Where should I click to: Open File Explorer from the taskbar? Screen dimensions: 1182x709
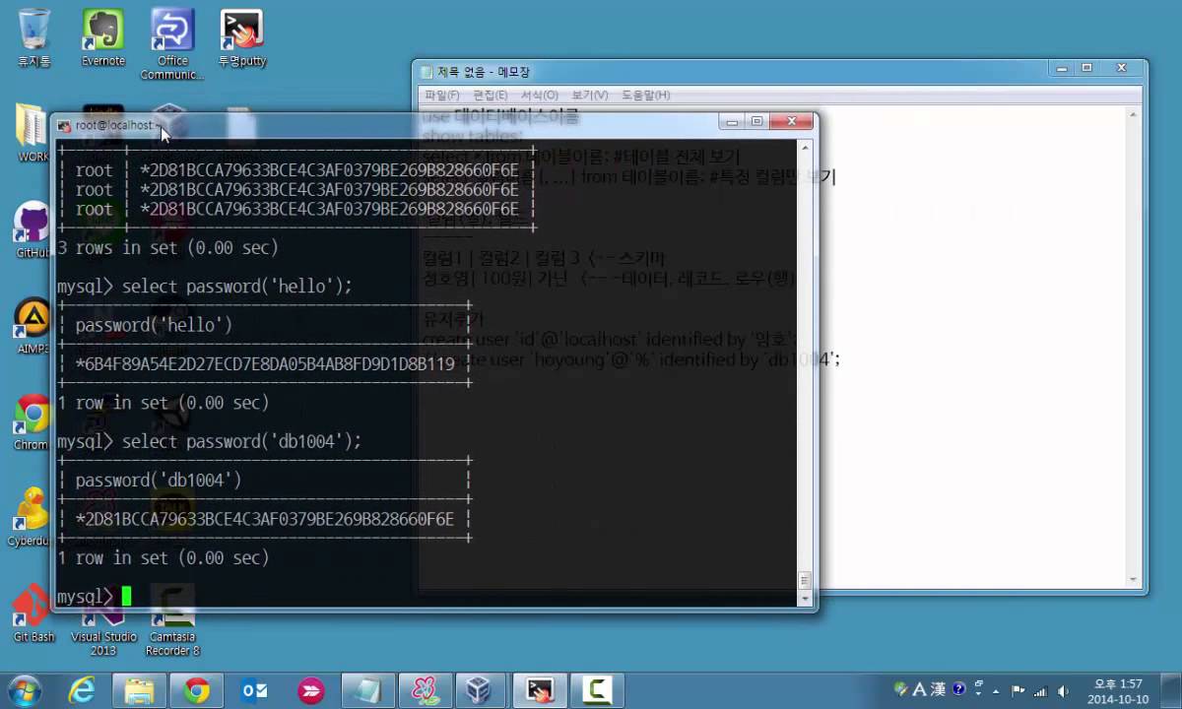(139, 690)
